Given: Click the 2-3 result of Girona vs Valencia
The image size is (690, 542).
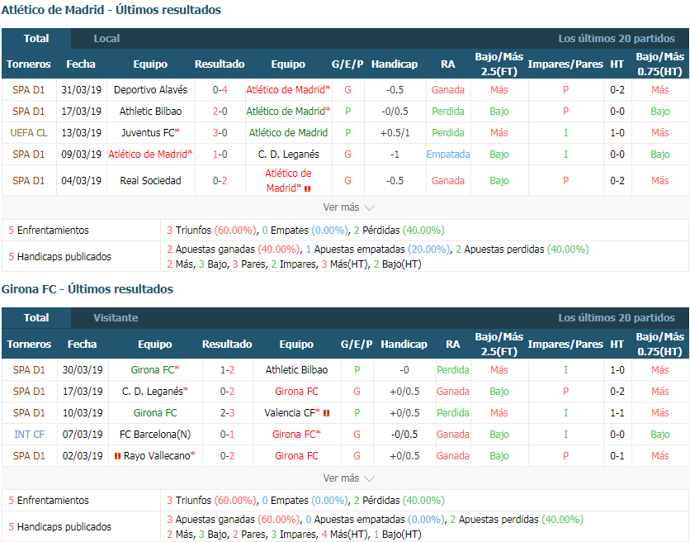Looking at the screenshot, I should tap(227, 413).
